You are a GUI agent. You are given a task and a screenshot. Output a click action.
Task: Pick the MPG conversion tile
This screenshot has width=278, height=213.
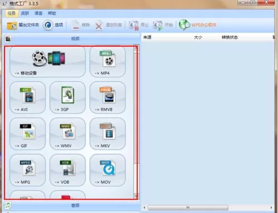(27, 170)
